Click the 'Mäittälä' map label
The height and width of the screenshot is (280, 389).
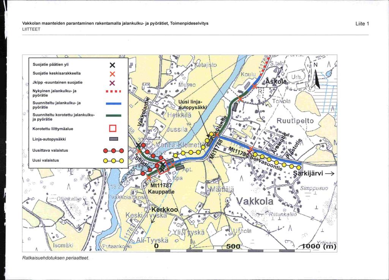(222, 190)
